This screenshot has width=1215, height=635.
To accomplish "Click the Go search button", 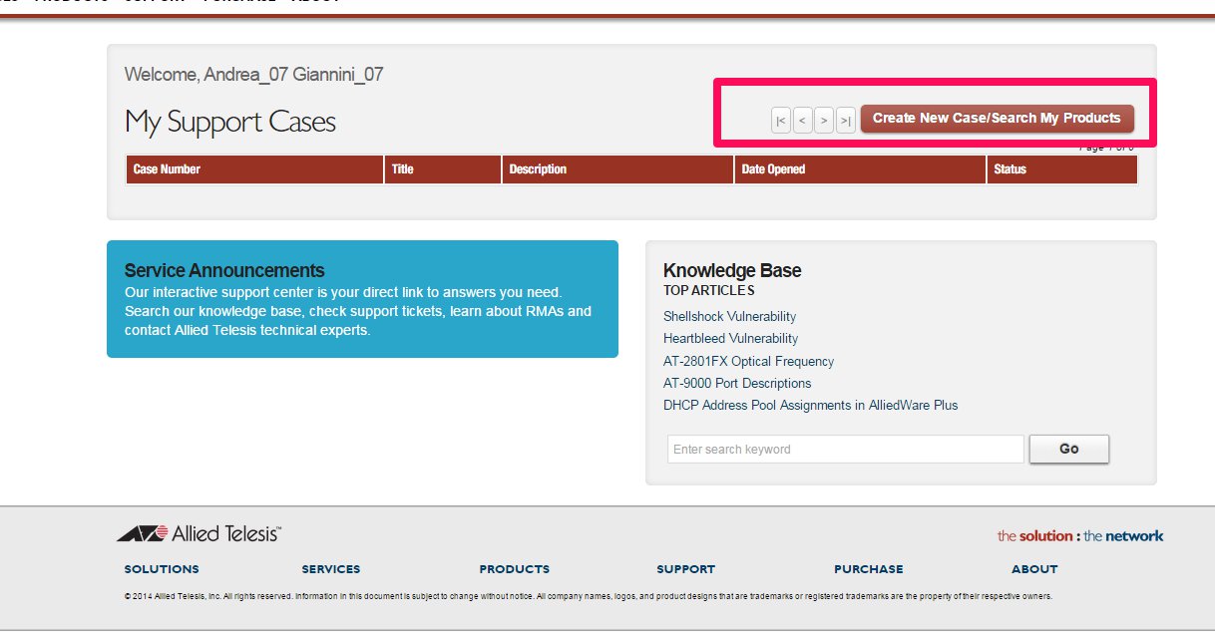I will click(1068, 449).
